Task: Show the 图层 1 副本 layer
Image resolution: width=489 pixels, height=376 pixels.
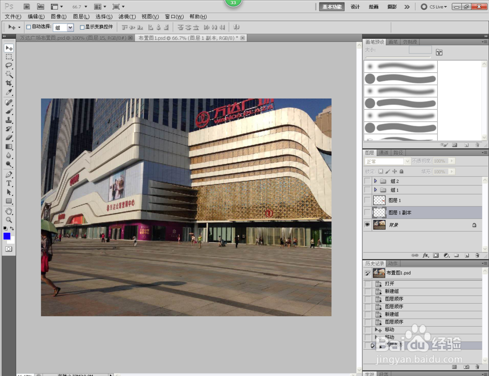Action: 367,212
